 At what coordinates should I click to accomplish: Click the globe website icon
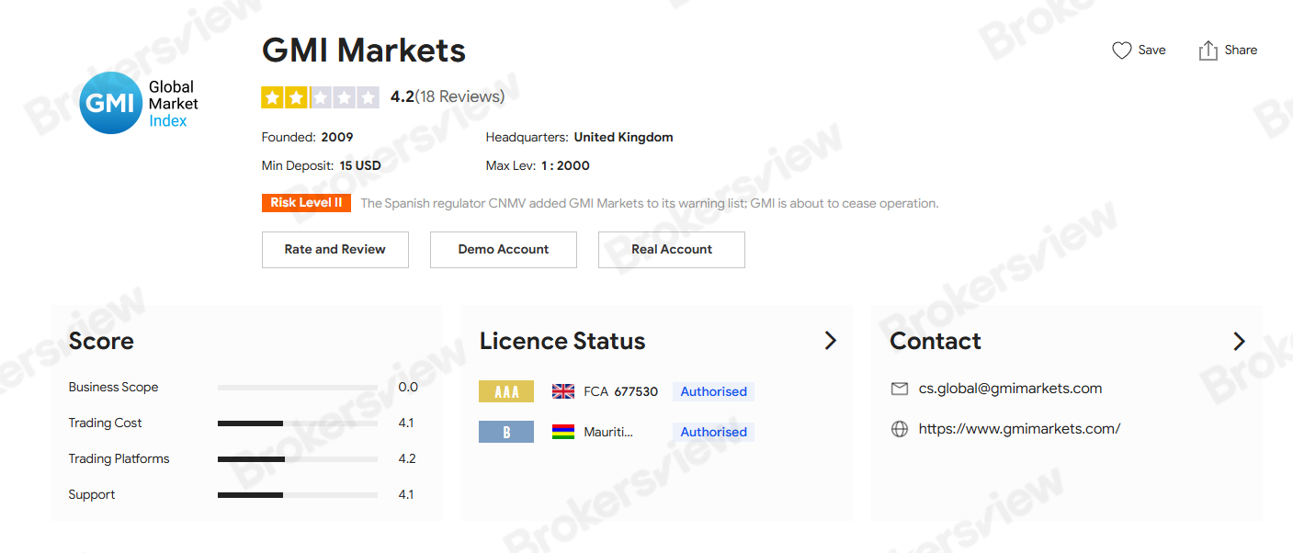pos(900,429)
